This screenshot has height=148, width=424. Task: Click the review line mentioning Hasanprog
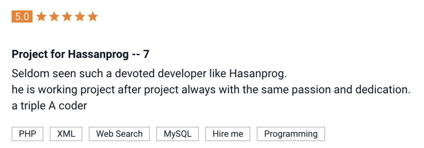(149, 74)
